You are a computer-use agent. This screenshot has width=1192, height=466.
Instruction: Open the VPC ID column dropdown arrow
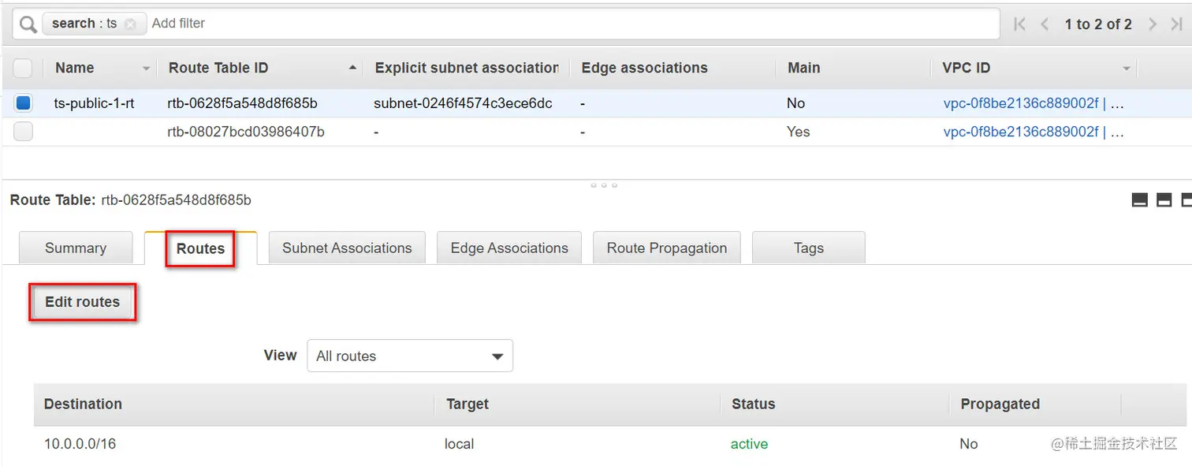coord(1127,69)
